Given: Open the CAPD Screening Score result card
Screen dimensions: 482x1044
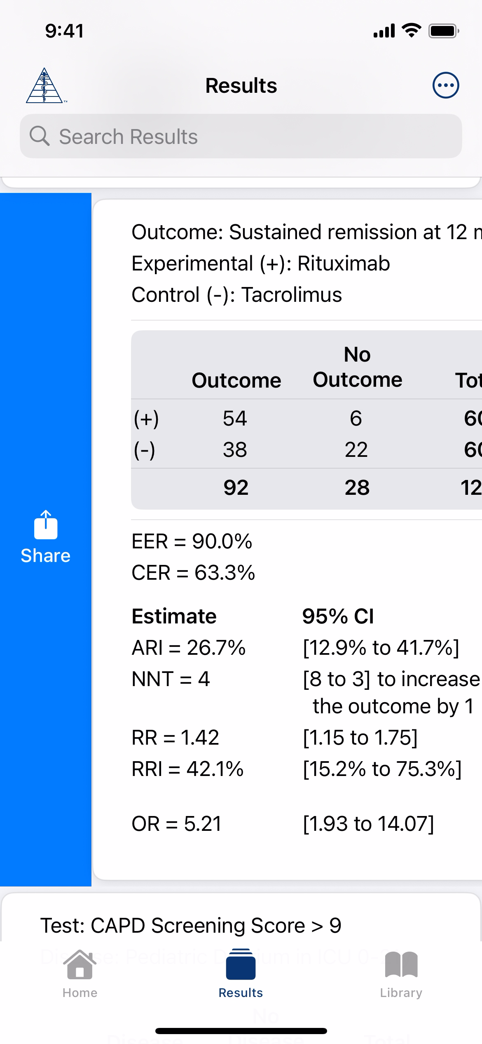Looking at the screenshot, I should pyautogui.click(x=191, y=926).
